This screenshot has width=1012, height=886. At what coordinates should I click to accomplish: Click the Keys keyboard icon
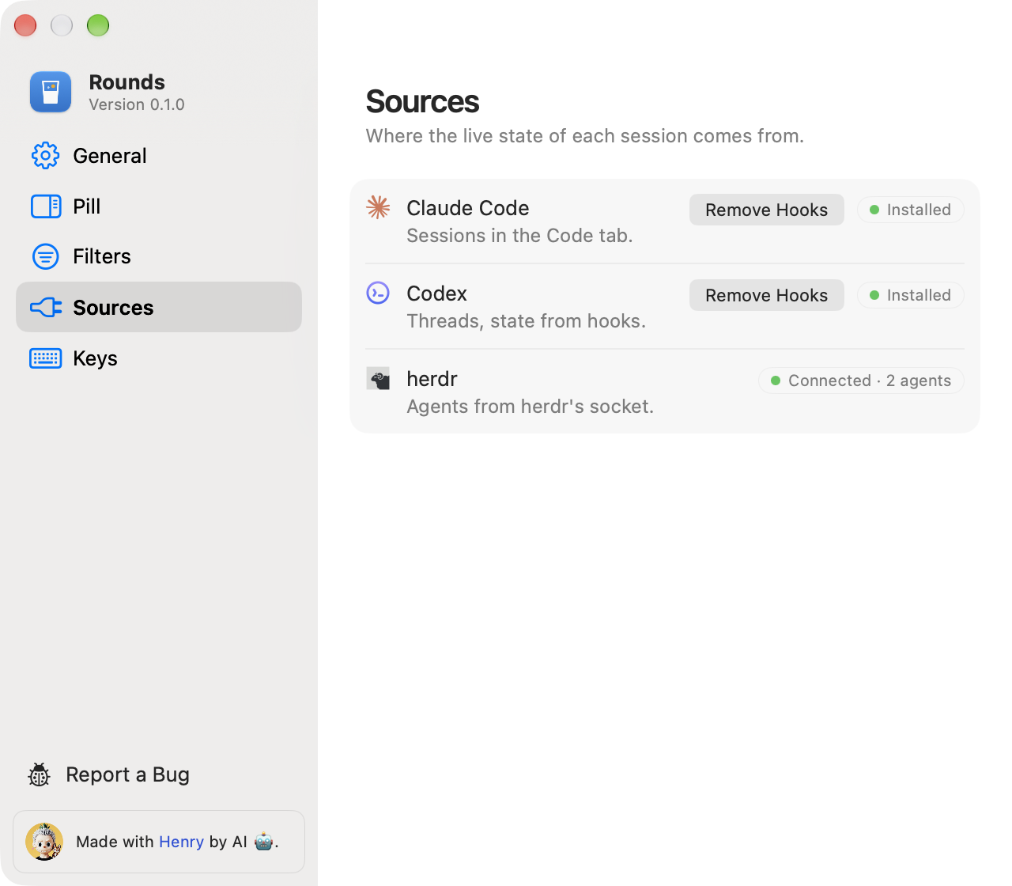pyautogui.click(x=46, y=358)
